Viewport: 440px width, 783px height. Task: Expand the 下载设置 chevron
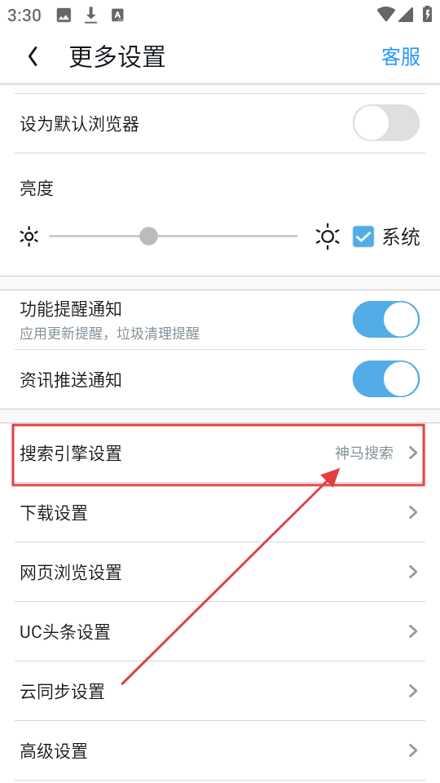tap(413, 512)
